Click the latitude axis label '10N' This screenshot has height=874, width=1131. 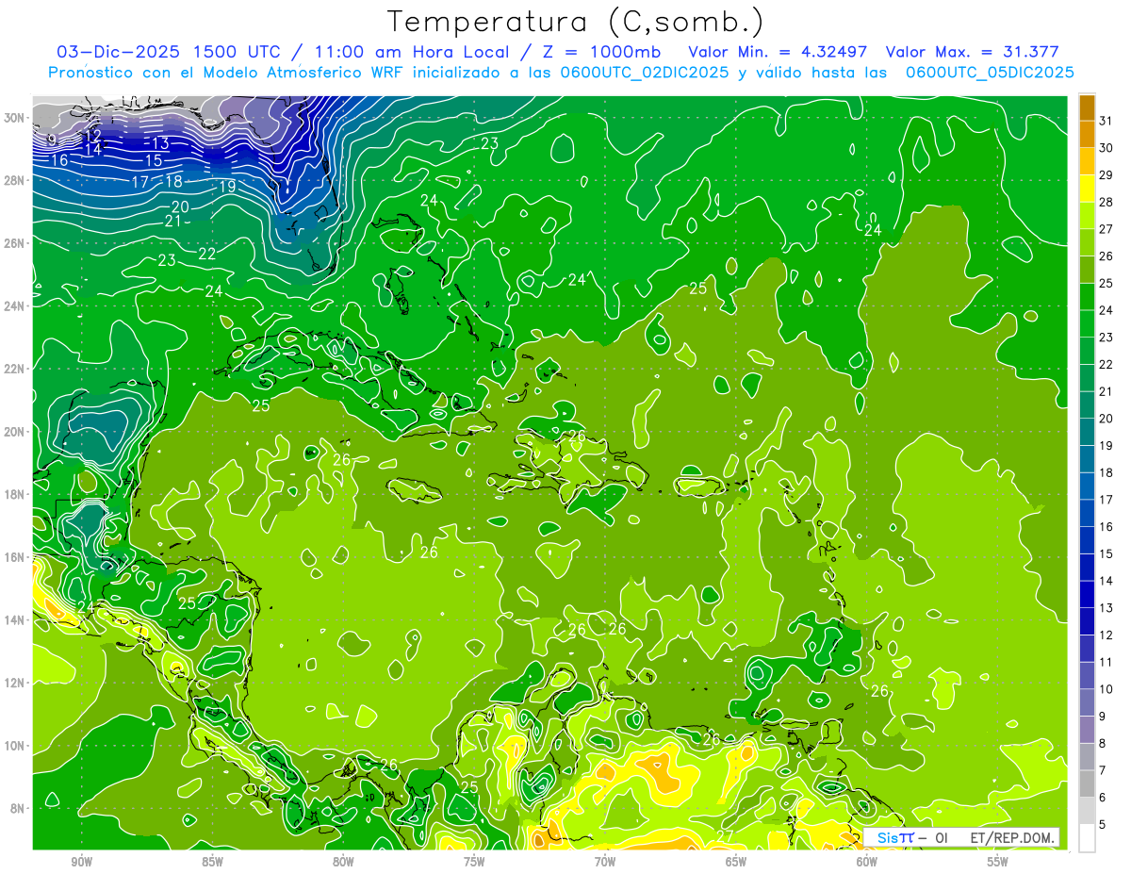point(14,746)
